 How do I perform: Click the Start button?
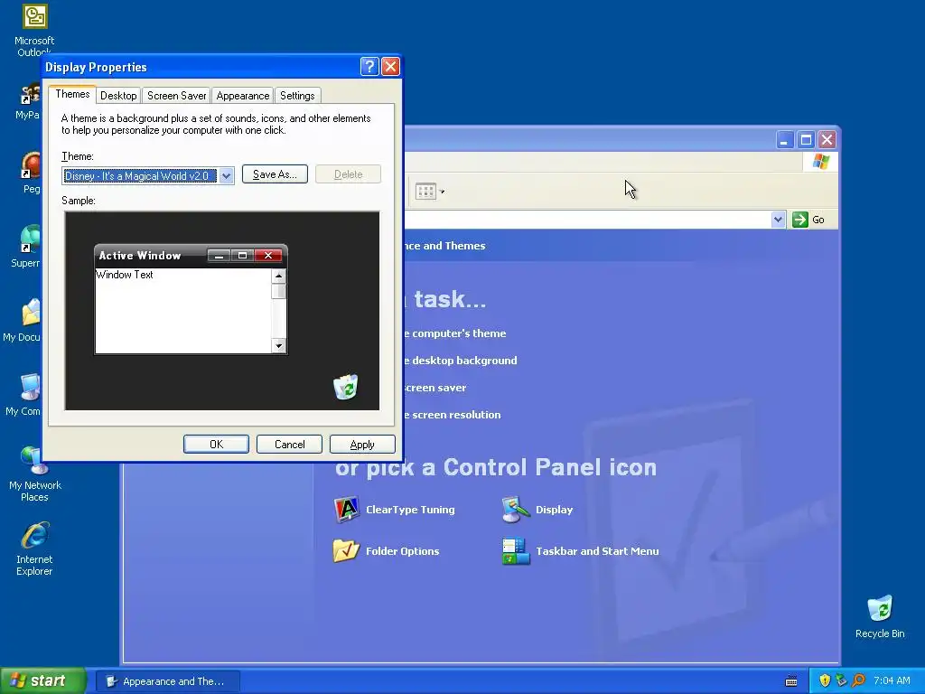pos(42,681)
